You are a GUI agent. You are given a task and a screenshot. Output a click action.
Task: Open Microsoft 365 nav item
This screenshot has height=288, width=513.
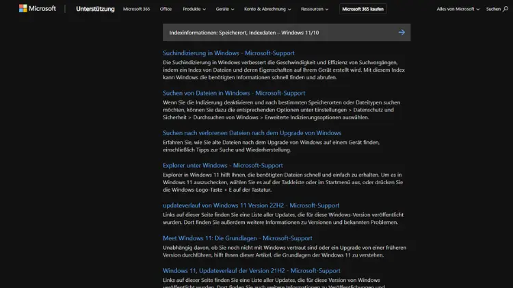[x=136, y=9]
